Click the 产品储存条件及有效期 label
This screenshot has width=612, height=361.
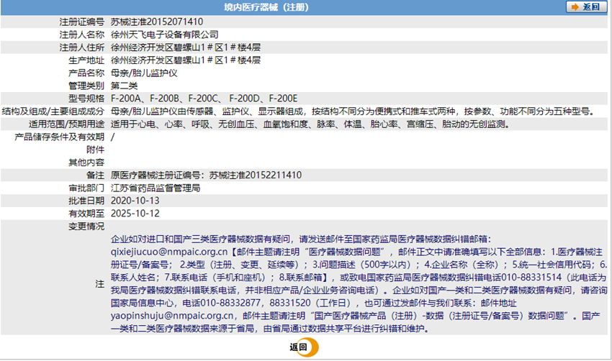tap(59, 137)
